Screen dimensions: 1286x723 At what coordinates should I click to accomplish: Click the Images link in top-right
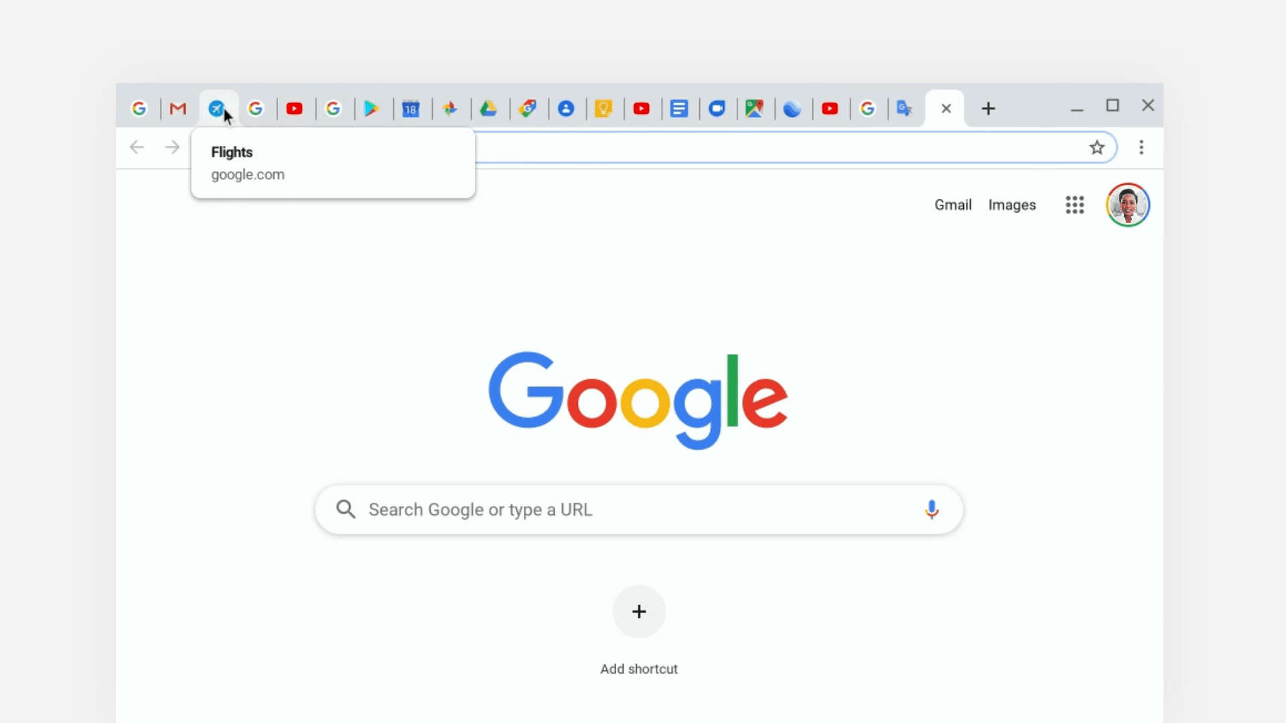pyautogui.click(x=1012, y=204)
